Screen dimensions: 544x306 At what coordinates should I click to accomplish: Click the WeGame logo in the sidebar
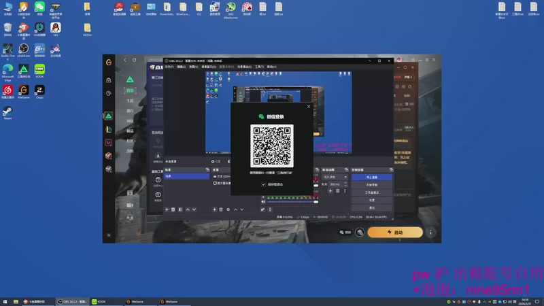coord(109,63)
